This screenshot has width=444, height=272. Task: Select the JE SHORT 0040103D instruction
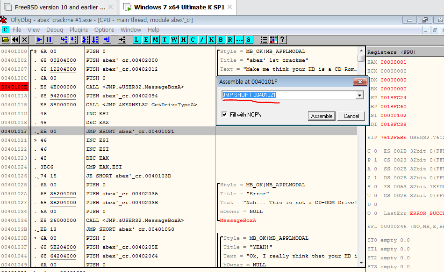(x=129, y=176)
